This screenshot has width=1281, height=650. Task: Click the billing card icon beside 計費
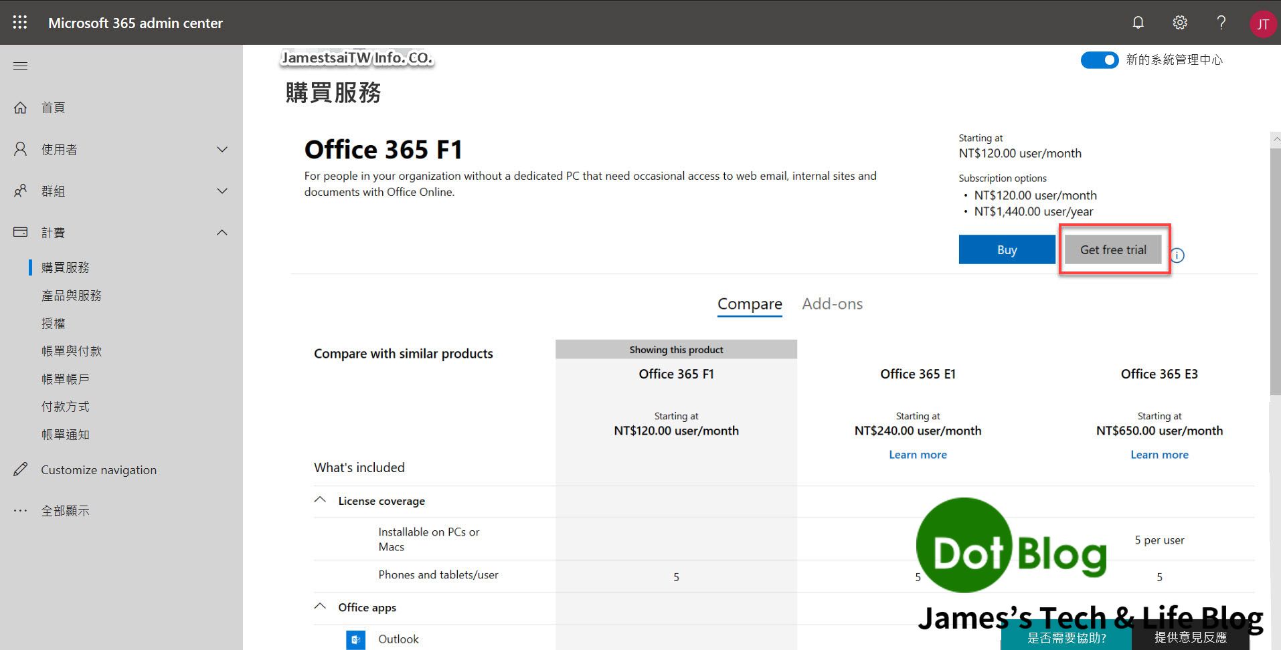coord(21,232)
